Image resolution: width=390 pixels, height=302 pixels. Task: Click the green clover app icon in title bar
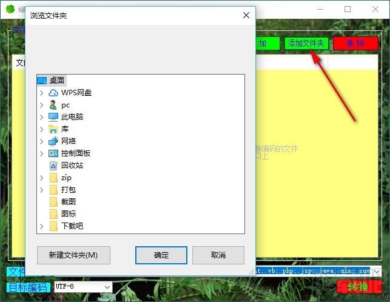pos(10,9)
